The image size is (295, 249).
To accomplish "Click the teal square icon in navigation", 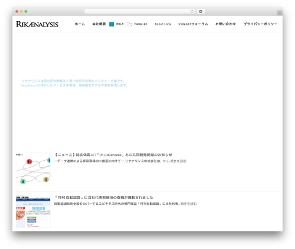I will (112, 24).
